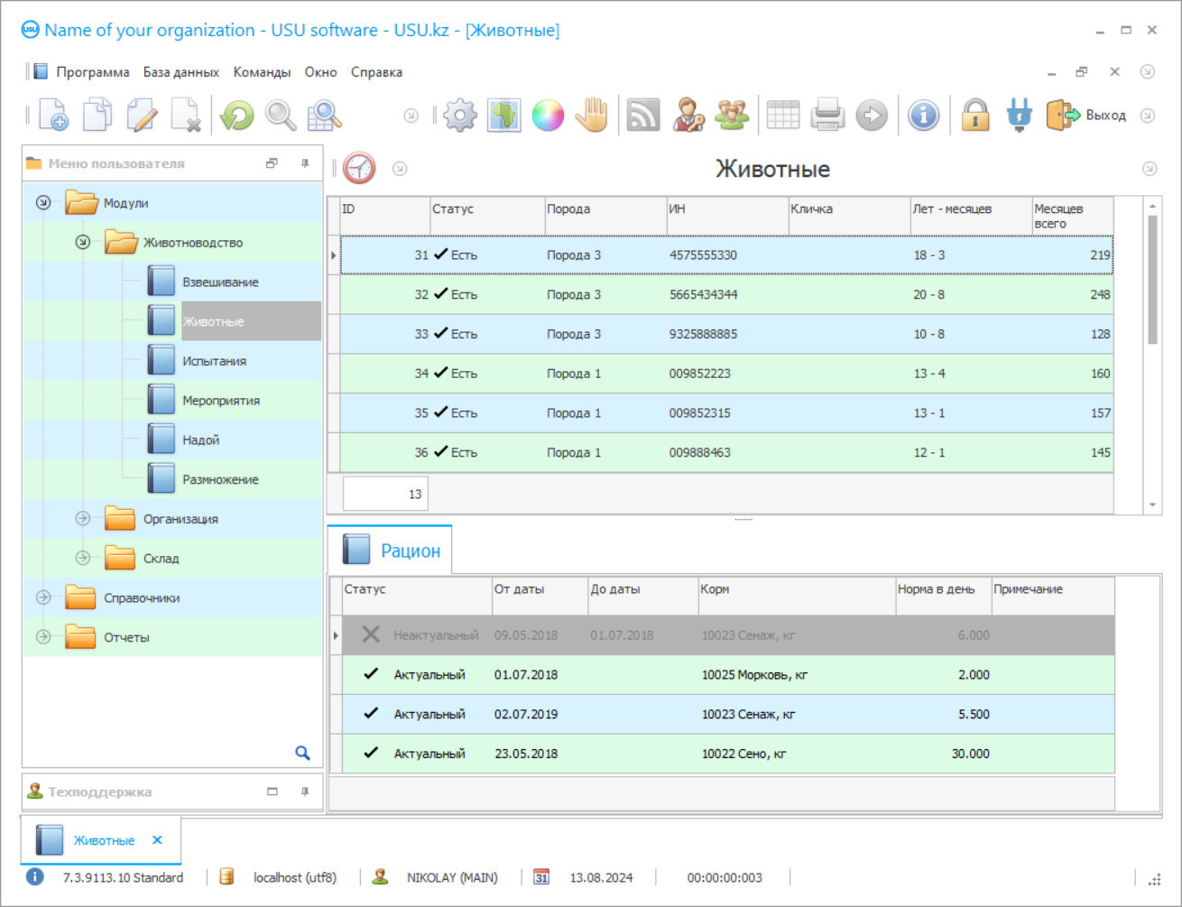Click the padlock icon
The width and height of the screenshot is (1182, 907).
tap(975, 116)
